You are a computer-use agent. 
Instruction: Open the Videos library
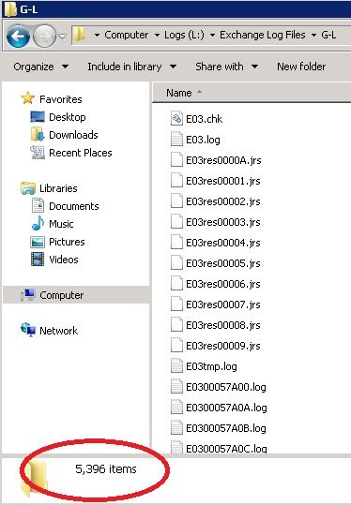pos(64,260)
